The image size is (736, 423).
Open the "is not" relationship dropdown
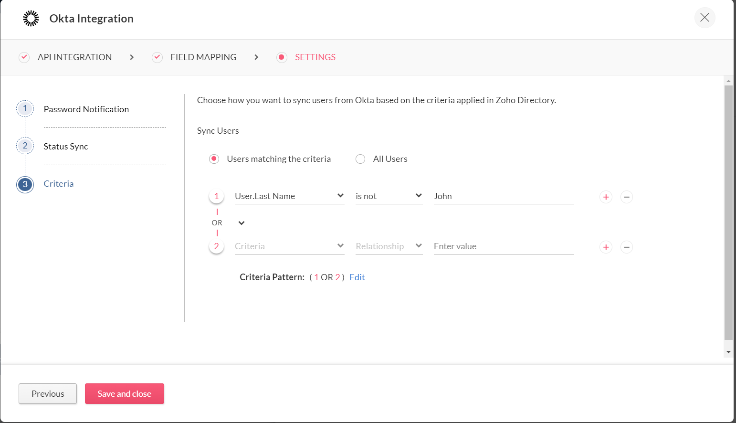[x=389, y=196]
